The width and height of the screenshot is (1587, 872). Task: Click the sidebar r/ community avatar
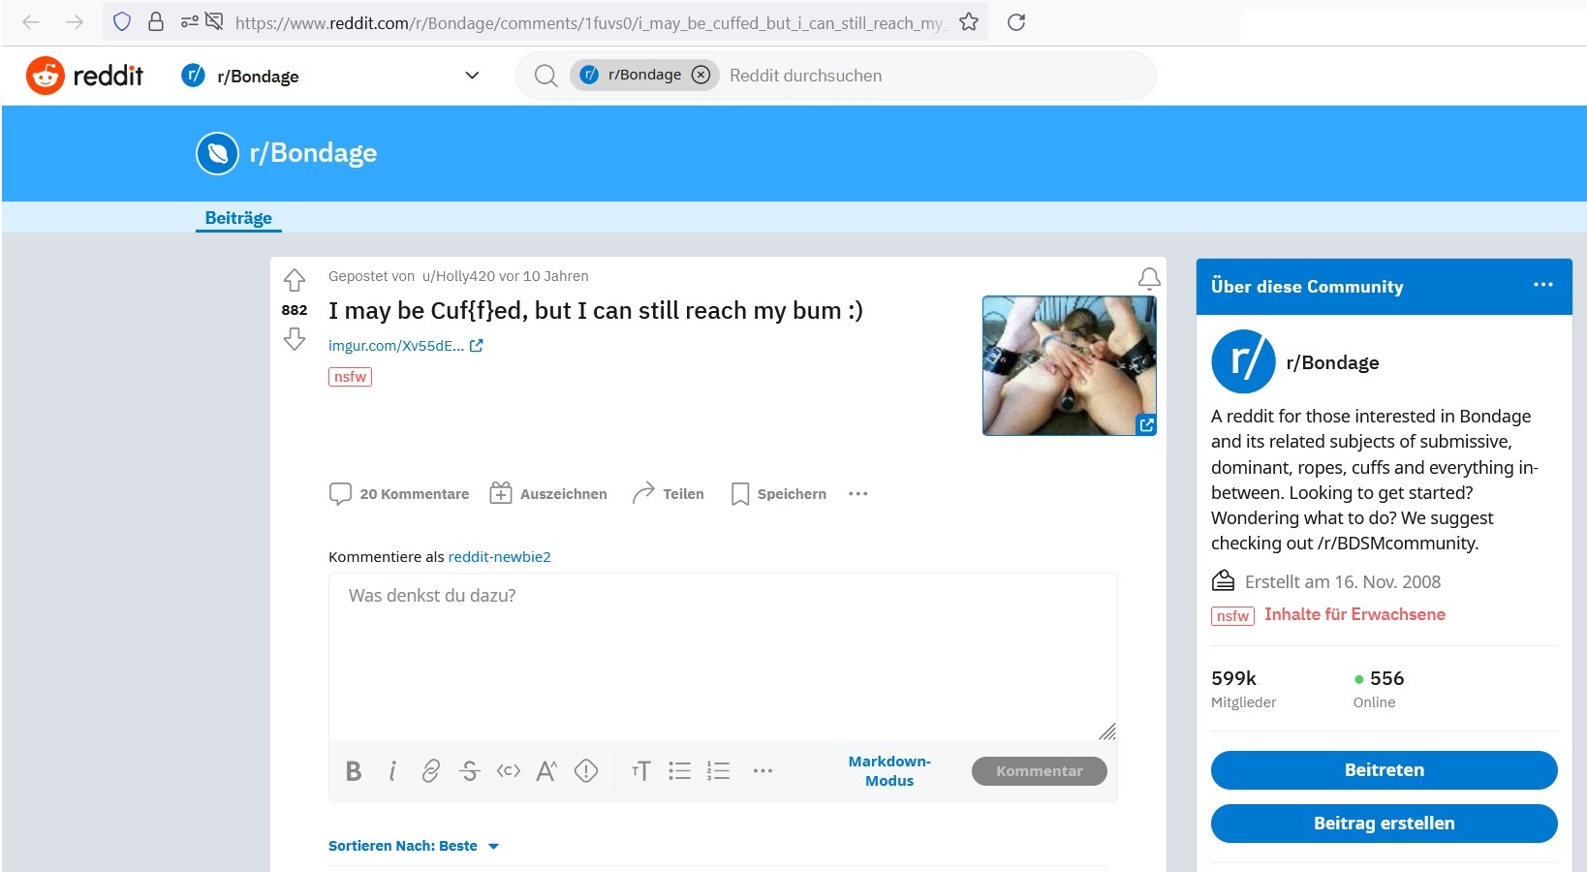pyautogui.click(x=1243, y=361)
